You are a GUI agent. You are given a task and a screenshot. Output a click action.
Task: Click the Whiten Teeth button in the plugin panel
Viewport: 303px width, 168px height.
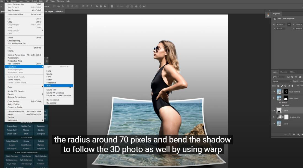point(12,134)
